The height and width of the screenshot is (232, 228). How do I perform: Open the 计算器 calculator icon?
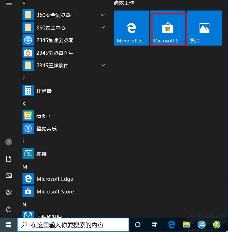click(x=28, y=90)
